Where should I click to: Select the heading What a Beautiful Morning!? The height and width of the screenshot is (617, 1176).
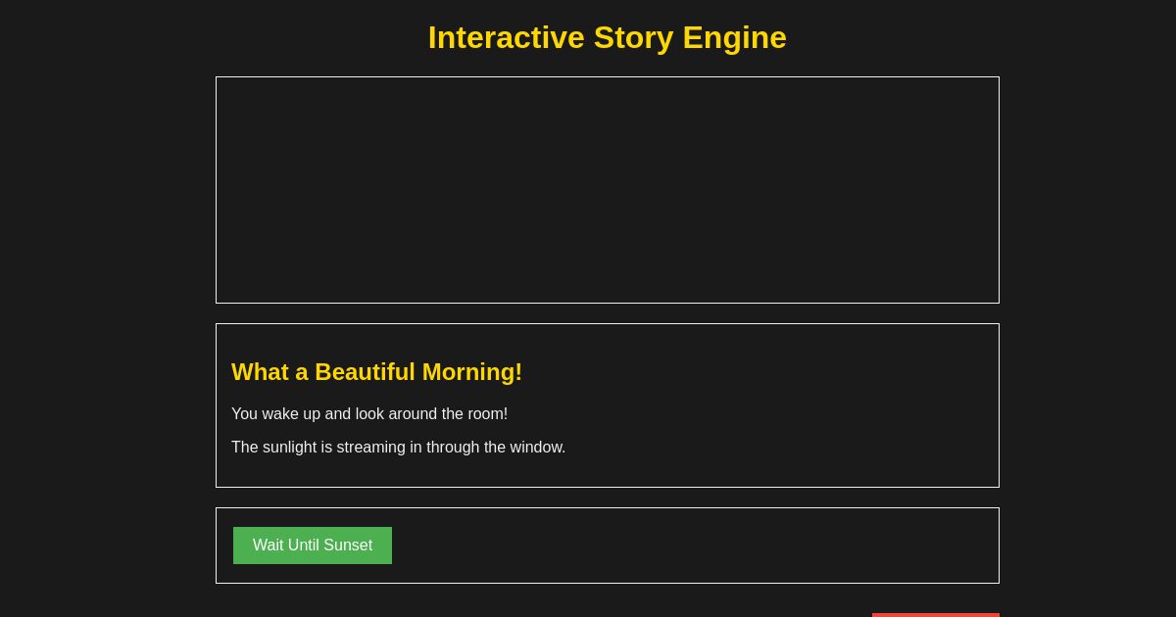coord(376,372)
